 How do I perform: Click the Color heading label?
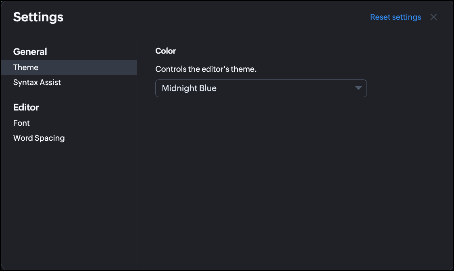coord(166,51)
